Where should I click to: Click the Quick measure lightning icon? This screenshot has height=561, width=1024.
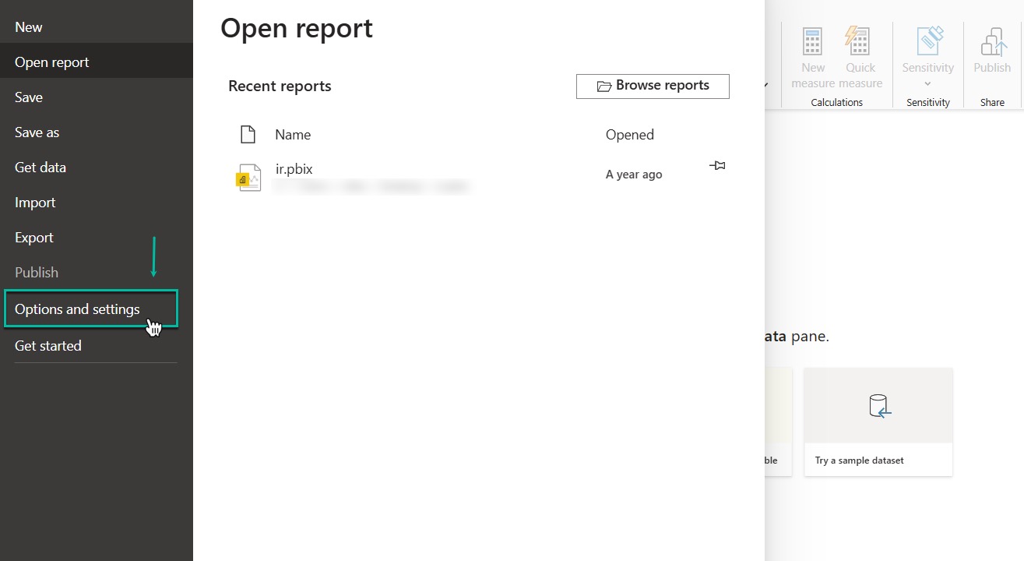pyautogui.click(x=857, y=42)
